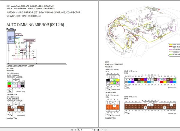Select yellow REAR HARNESS legend swatch
Viewport: 180px width, 131px height.
[171, 45]
